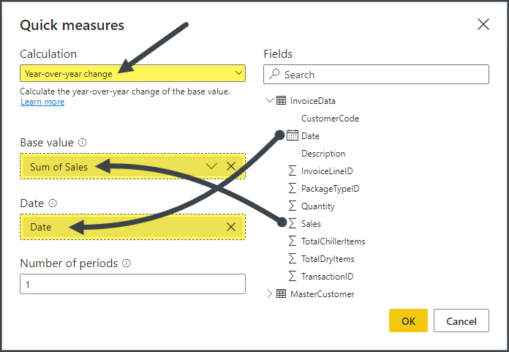This screenshot has height=352, width=509.
Task: Open the Learn more link
Action: [42, 102]
